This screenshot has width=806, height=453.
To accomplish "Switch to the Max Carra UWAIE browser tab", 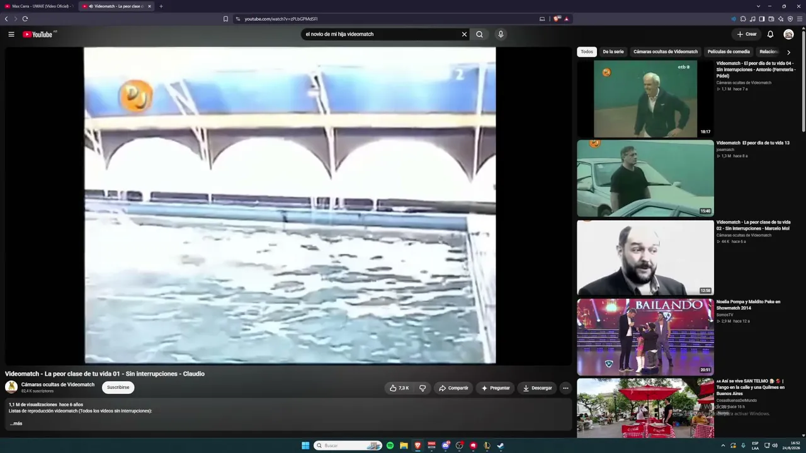I will point(39,6).
